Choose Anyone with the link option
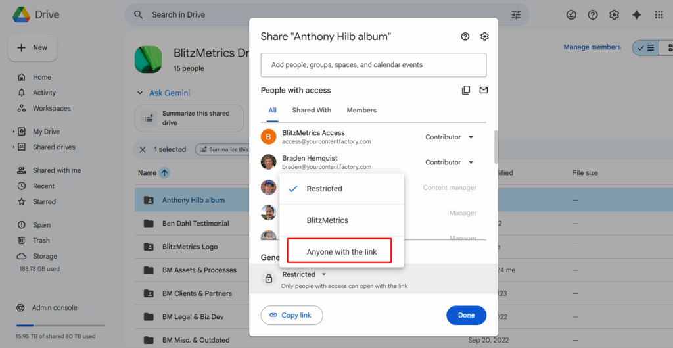Viewport: 673px width, 348px height. [x=341, y=252]
